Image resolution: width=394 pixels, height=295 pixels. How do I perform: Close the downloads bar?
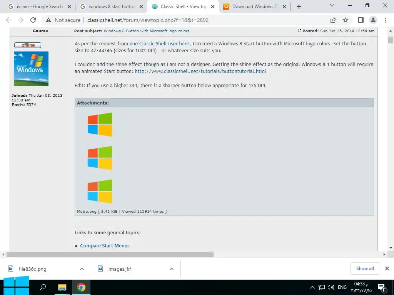coord(387,268)
